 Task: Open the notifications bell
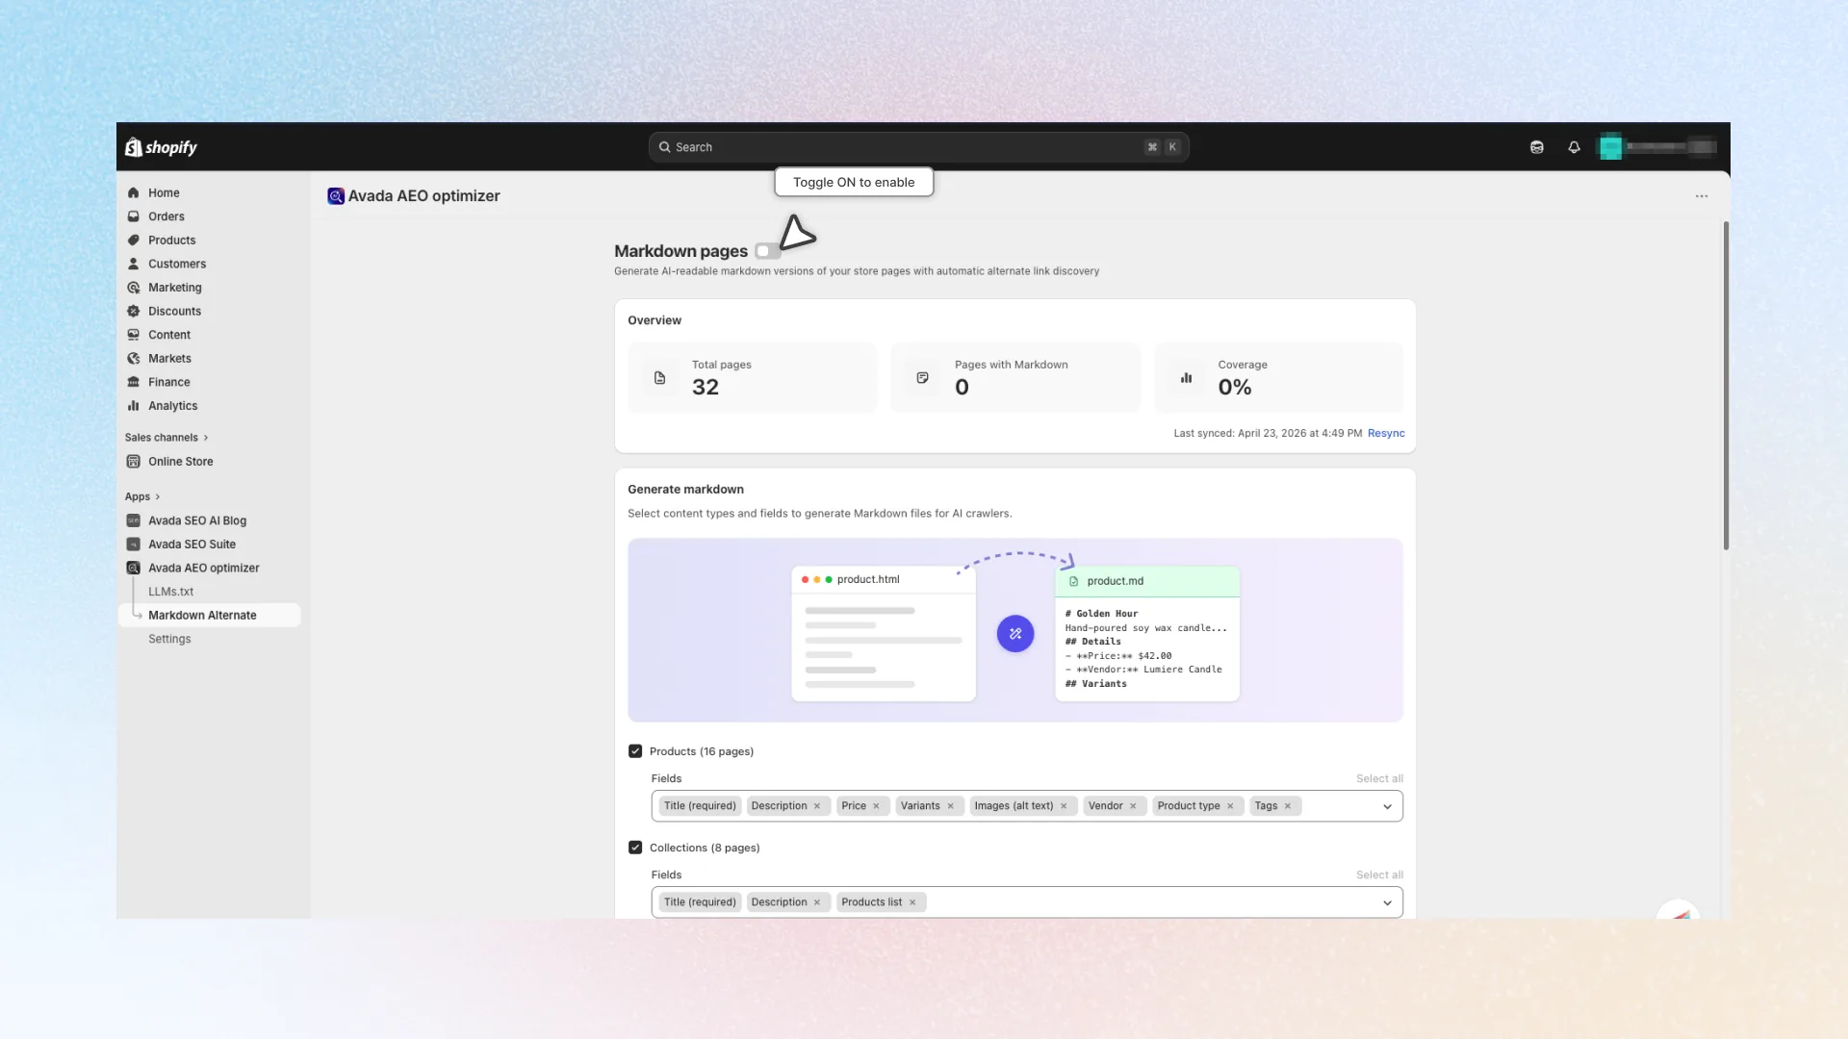pos(1574,147)
